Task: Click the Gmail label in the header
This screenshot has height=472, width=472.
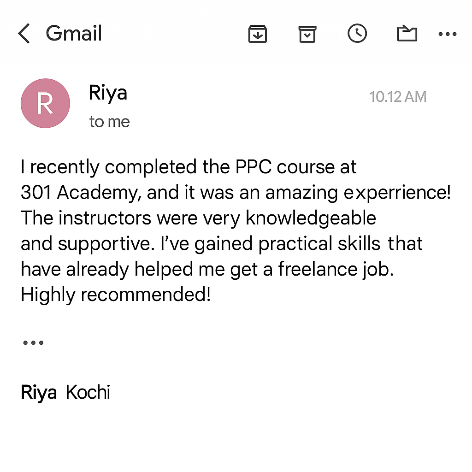Action: tap(74, 34)
